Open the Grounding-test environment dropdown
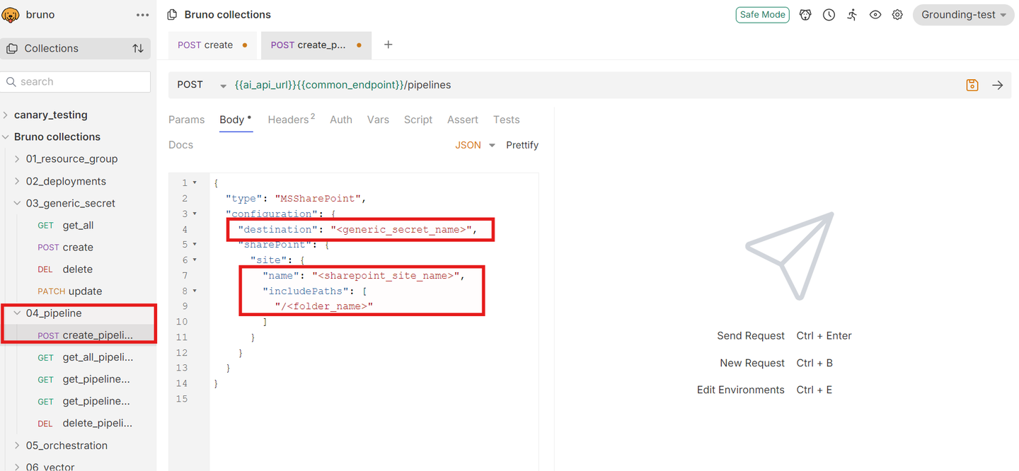Image resolution: width=1019 pixels, height=471 pixels. (x=963, y=15)
